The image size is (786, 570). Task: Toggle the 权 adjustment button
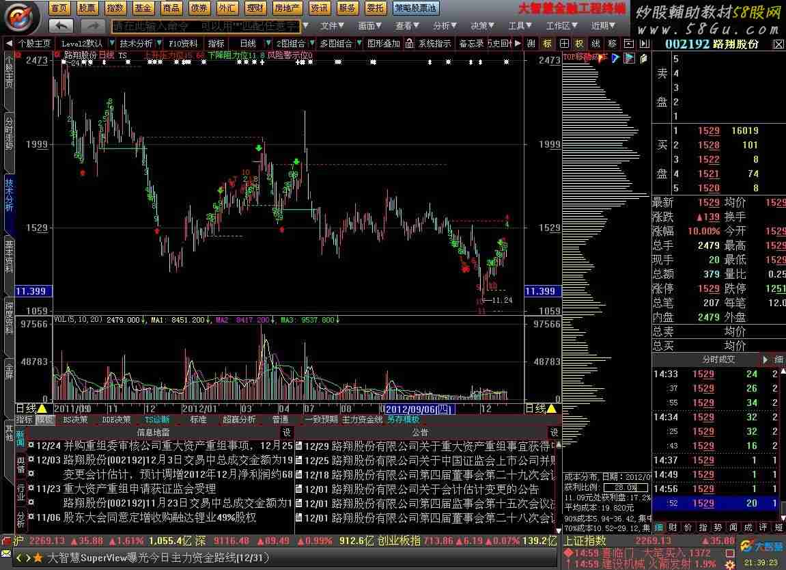[x=580, y=44]
